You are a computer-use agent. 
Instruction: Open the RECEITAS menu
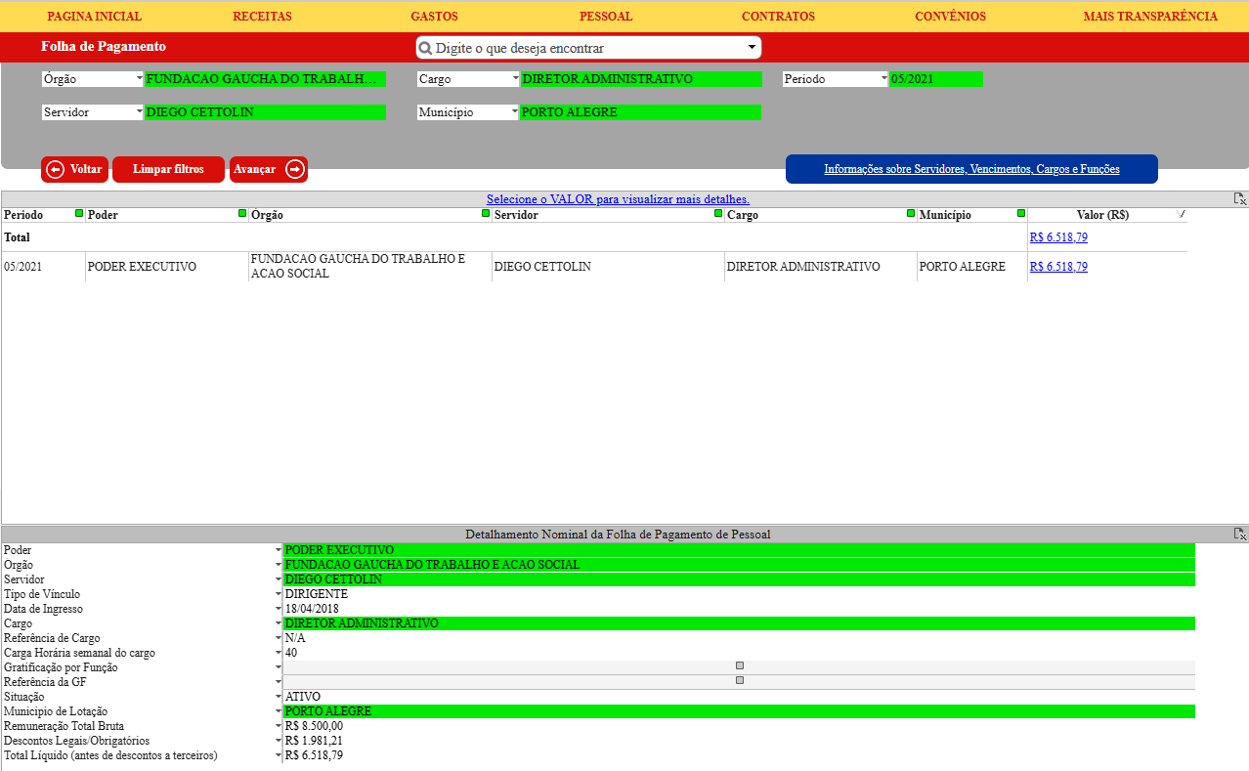coord(262,17)
